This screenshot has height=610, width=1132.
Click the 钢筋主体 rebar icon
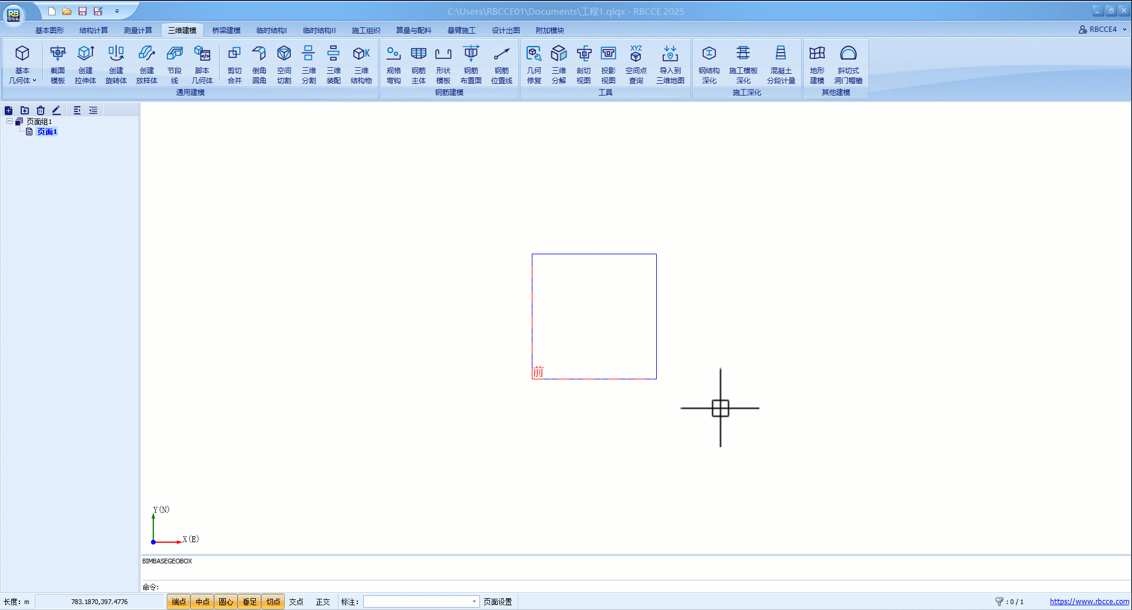pyautogui.click(x=419, y=64)
